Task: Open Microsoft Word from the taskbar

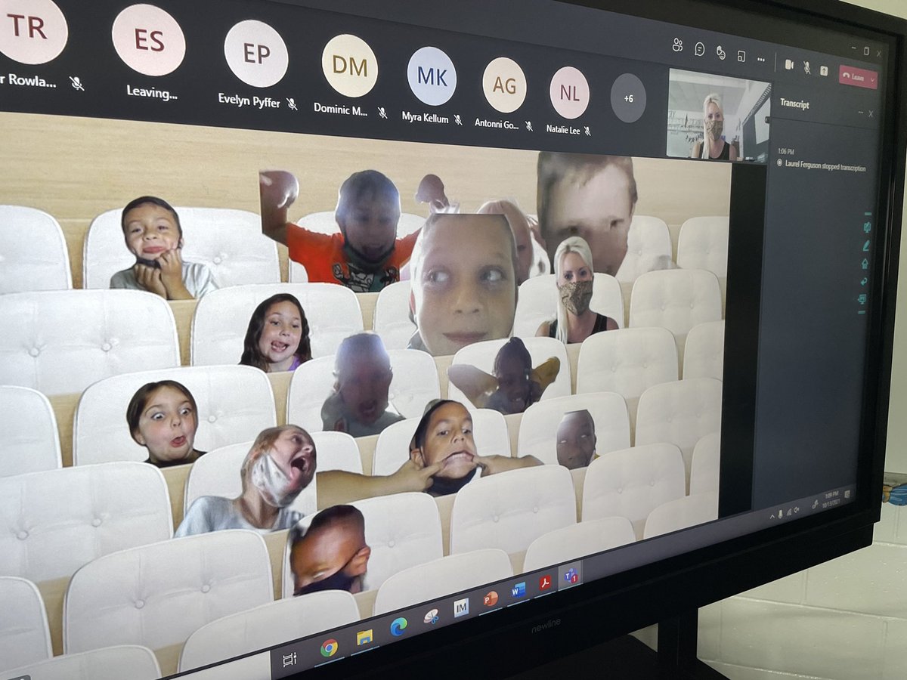Action: coord(518,590)
